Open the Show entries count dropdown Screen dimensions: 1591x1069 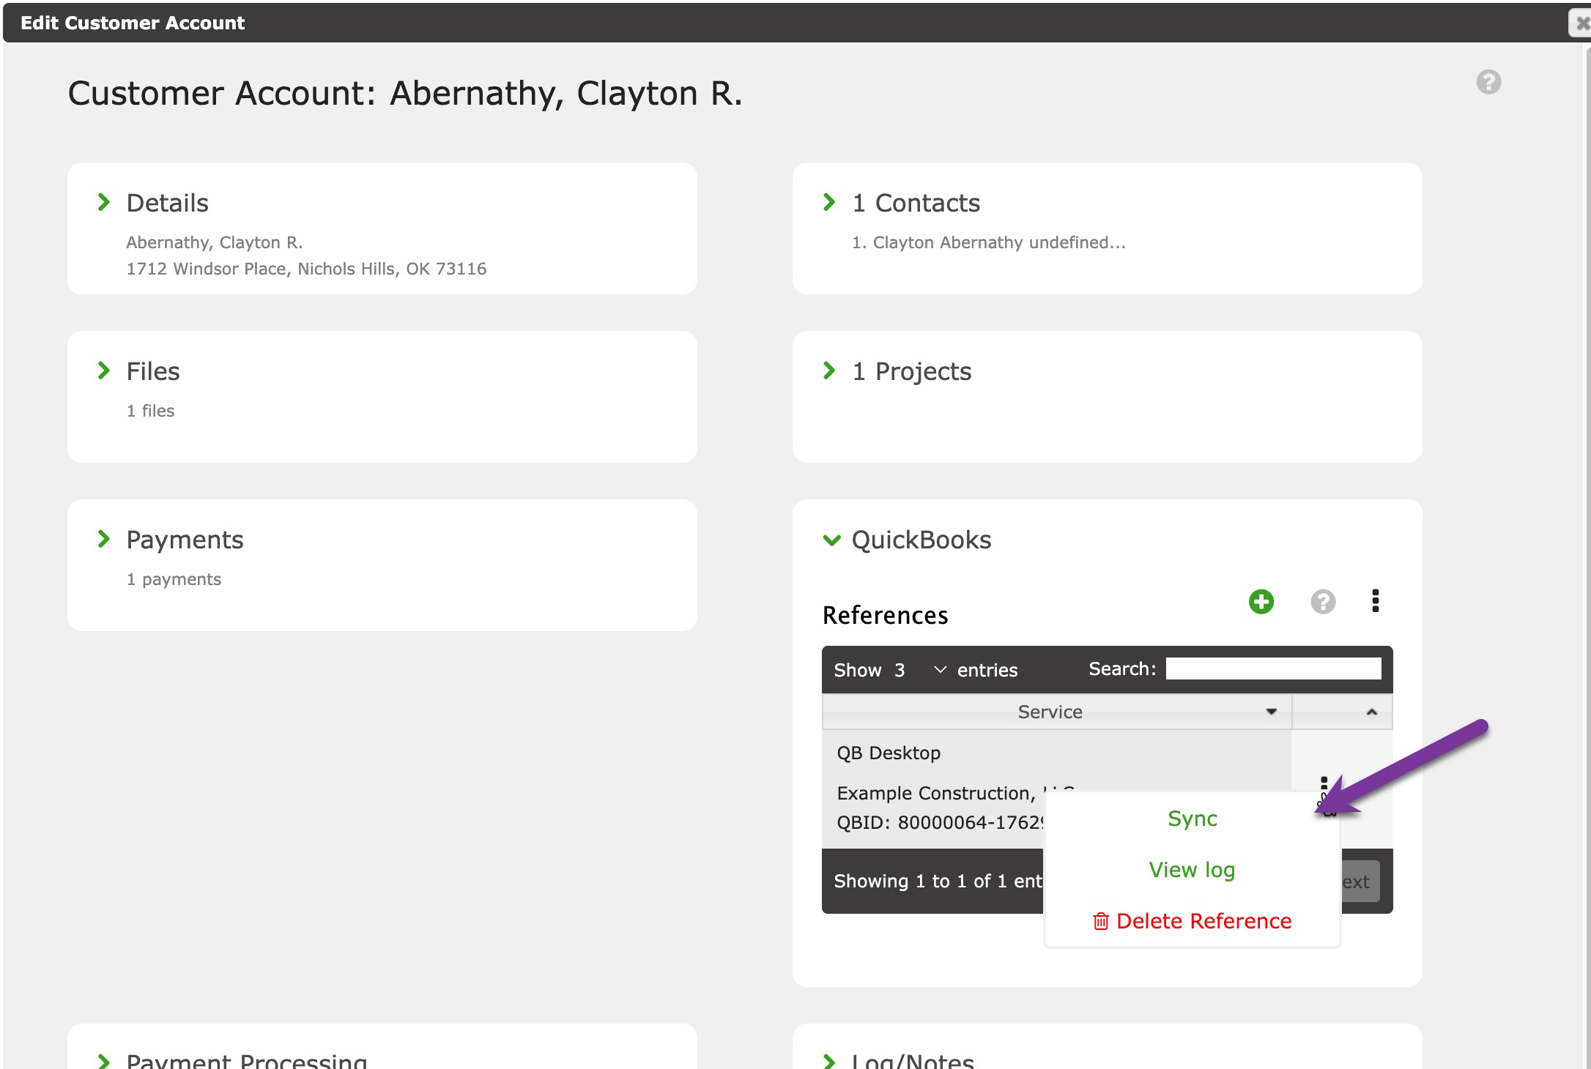click(919, 670)
